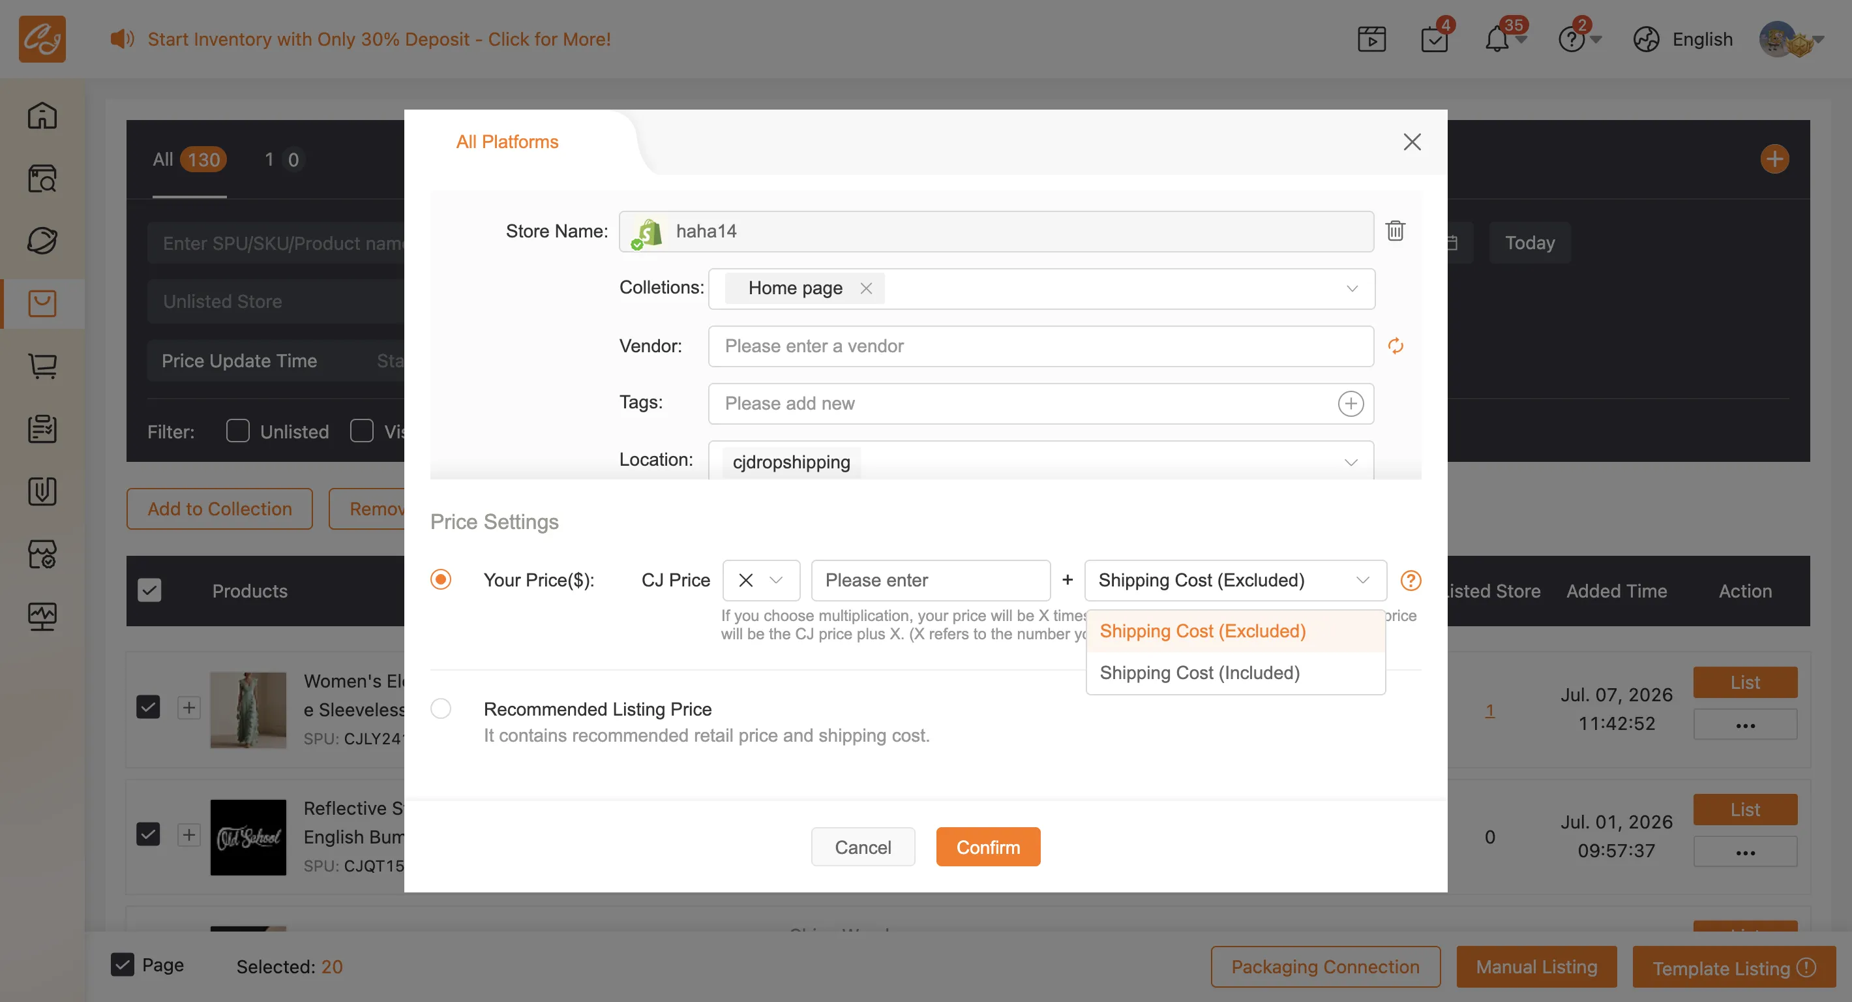Open the selected listing bag sidebar icon
The width and height of the screenshot is (1852, 1002).
(x=42, y=303)
